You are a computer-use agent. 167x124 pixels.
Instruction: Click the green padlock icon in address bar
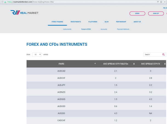[5, 2]
